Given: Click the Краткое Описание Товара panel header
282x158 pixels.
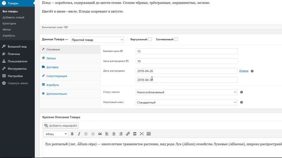Looking at the screenshot, I should tap(61, 117).
